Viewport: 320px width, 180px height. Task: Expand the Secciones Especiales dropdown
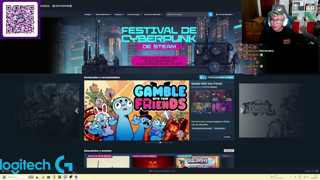153,14
